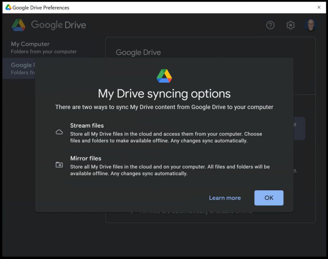The width and height of the screenshot is (328, 259).
Task: Select the Stream files syncing option
Action: 87,125
